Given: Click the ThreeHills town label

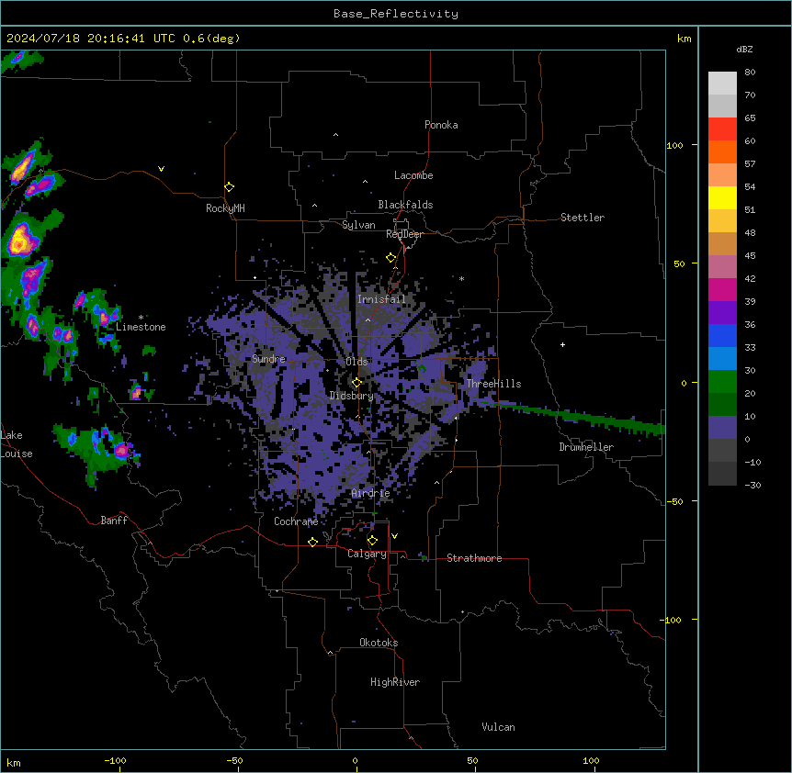Looking at the screenshot, I should 493,384.
